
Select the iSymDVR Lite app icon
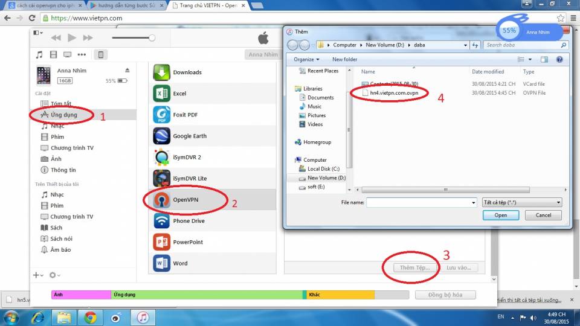162,179
